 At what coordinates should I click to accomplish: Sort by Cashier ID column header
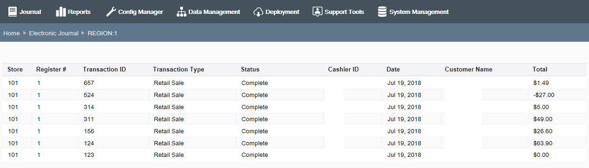343,70
